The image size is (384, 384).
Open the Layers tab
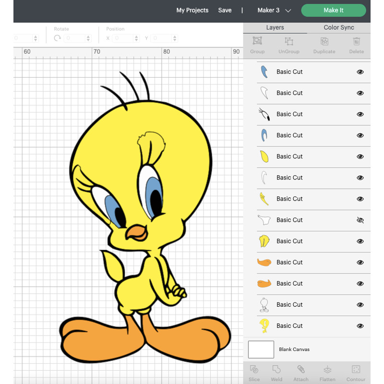point(275,27)
